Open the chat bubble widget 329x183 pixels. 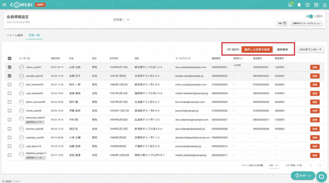pyautogui.click(x=322, y=176)
